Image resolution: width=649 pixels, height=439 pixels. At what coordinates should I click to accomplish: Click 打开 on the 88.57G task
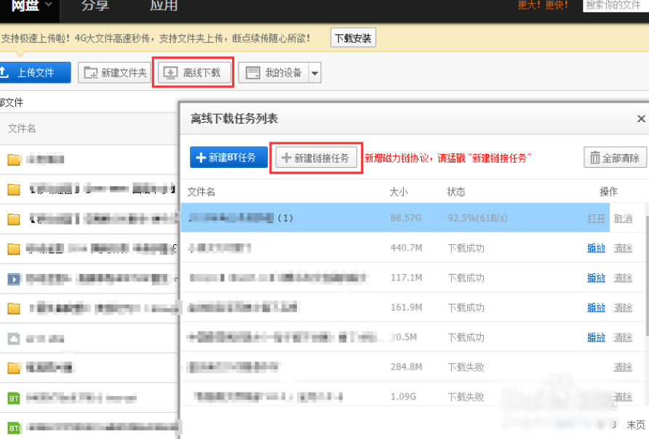pyautogui.click(x=596, y=218)
